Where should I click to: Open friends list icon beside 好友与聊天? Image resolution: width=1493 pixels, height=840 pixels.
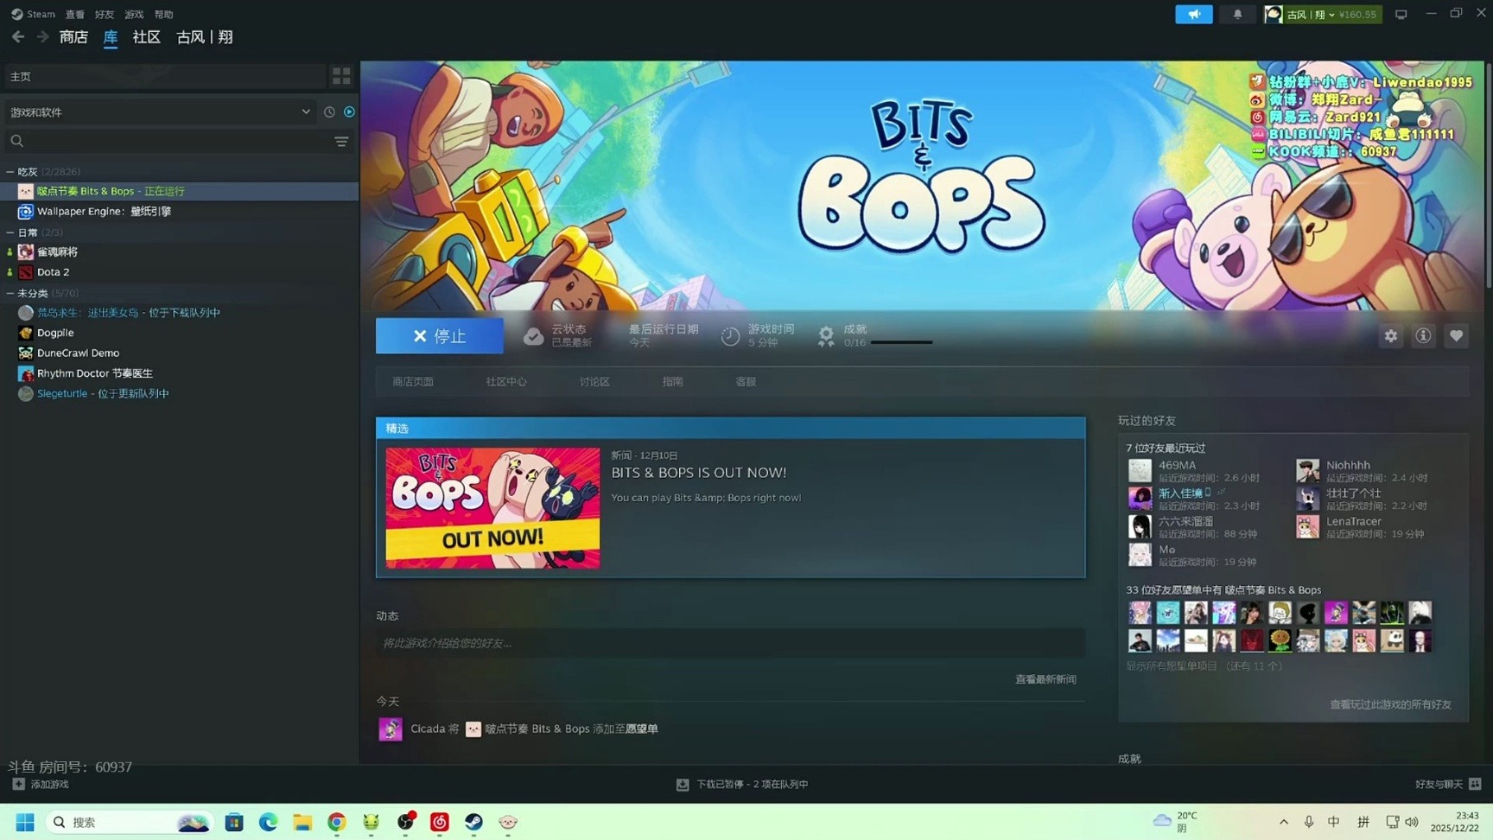pos(1475,784)
